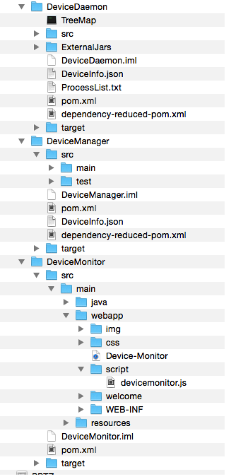Expand target folder inside DeviceManager
The width and height of the screenshot is (225, 475).
pos(37,248)
